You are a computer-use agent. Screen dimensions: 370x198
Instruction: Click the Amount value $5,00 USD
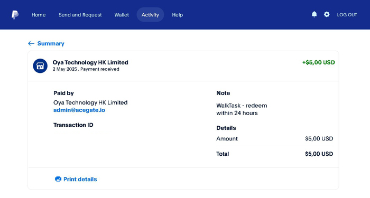[x=319, y=138]
